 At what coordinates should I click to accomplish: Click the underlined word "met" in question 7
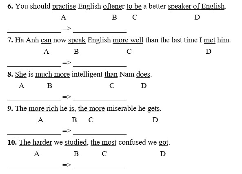pyautogui.click(x=210, y=40)
